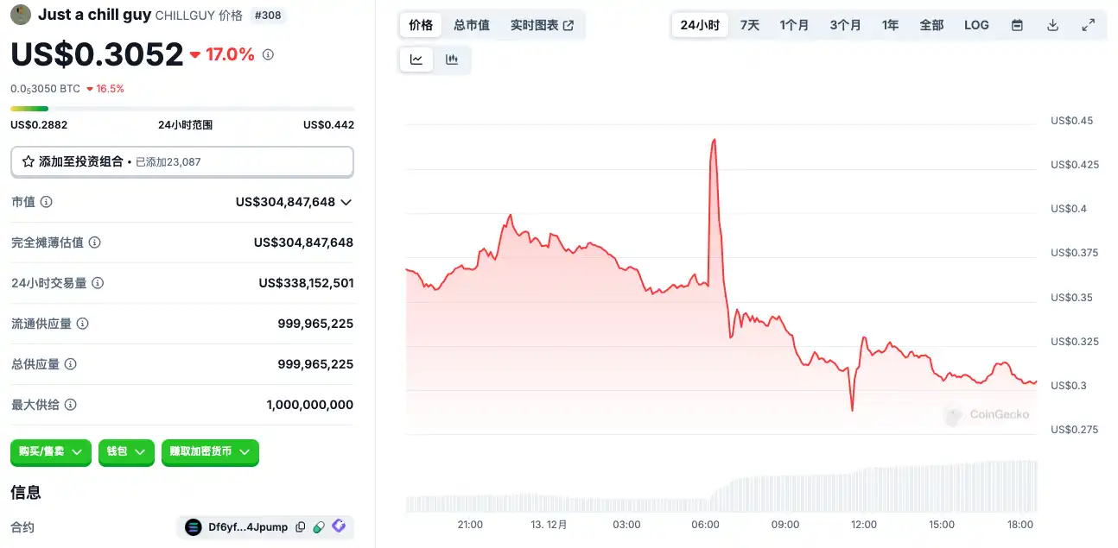Click the green pill icon beside contract

319,526
